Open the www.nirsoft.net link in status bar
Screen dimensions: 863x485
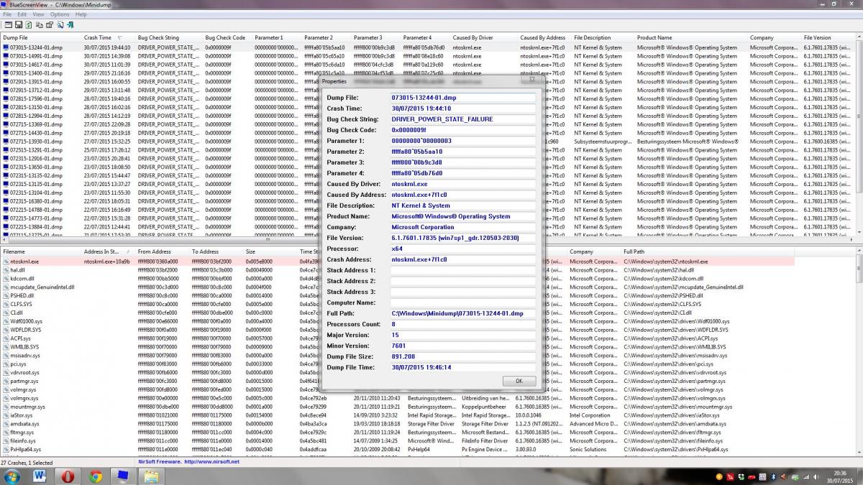(211, 462)
